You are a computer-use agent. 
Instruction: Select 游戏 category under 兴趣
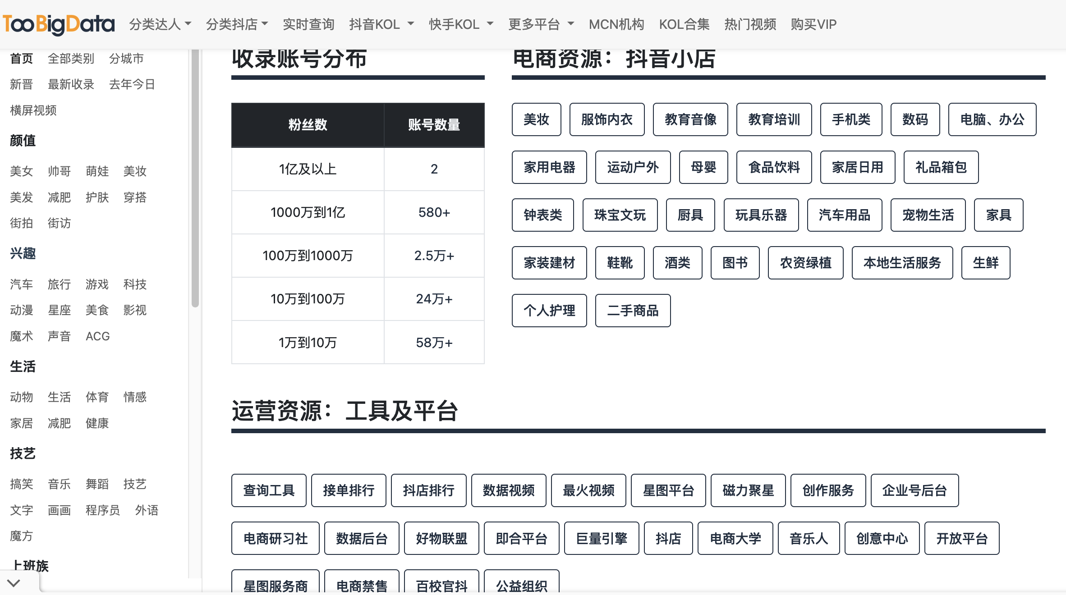[x=97, y=284]
